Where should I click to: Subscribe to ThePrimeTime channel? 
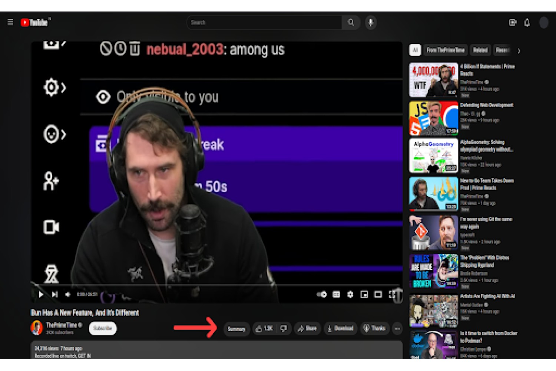click(103, 328)
